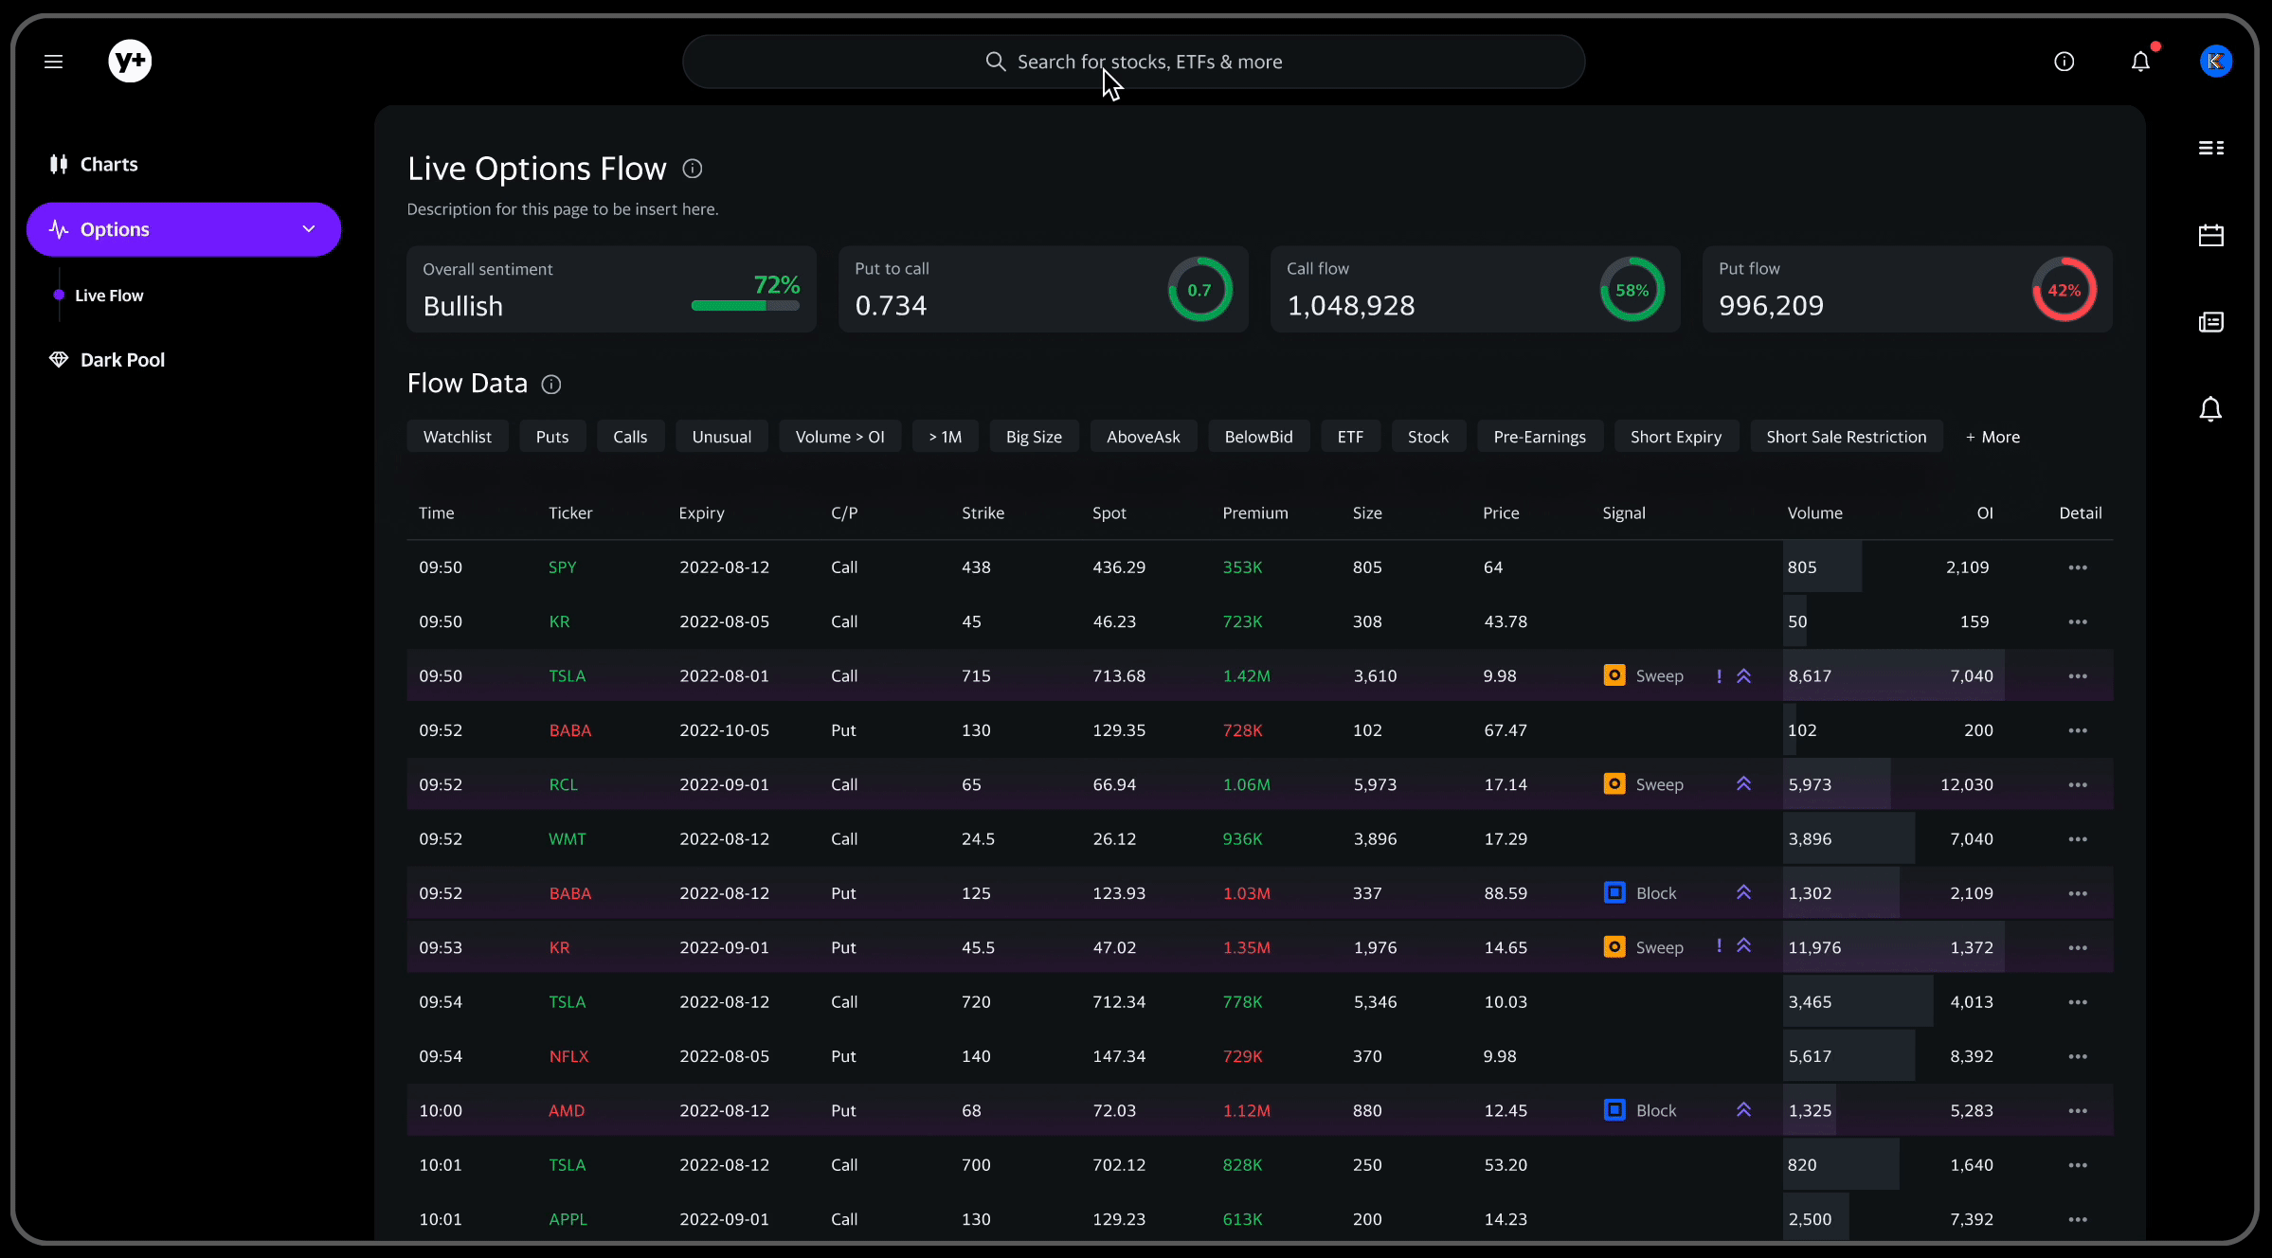Click the WMT ticker
The width and height of the screenshot is (2272, 1258).
[x=568, y=839]
